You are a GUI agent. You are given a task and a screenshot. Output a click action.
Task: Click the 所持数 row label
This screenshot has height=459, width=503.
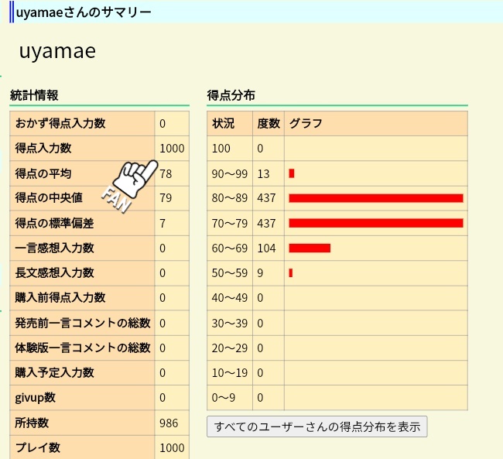click(32, 423)
